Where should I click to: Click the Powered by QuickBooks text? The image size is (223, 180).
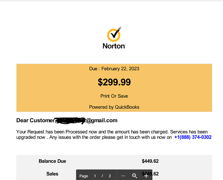[x=114, y=107]
